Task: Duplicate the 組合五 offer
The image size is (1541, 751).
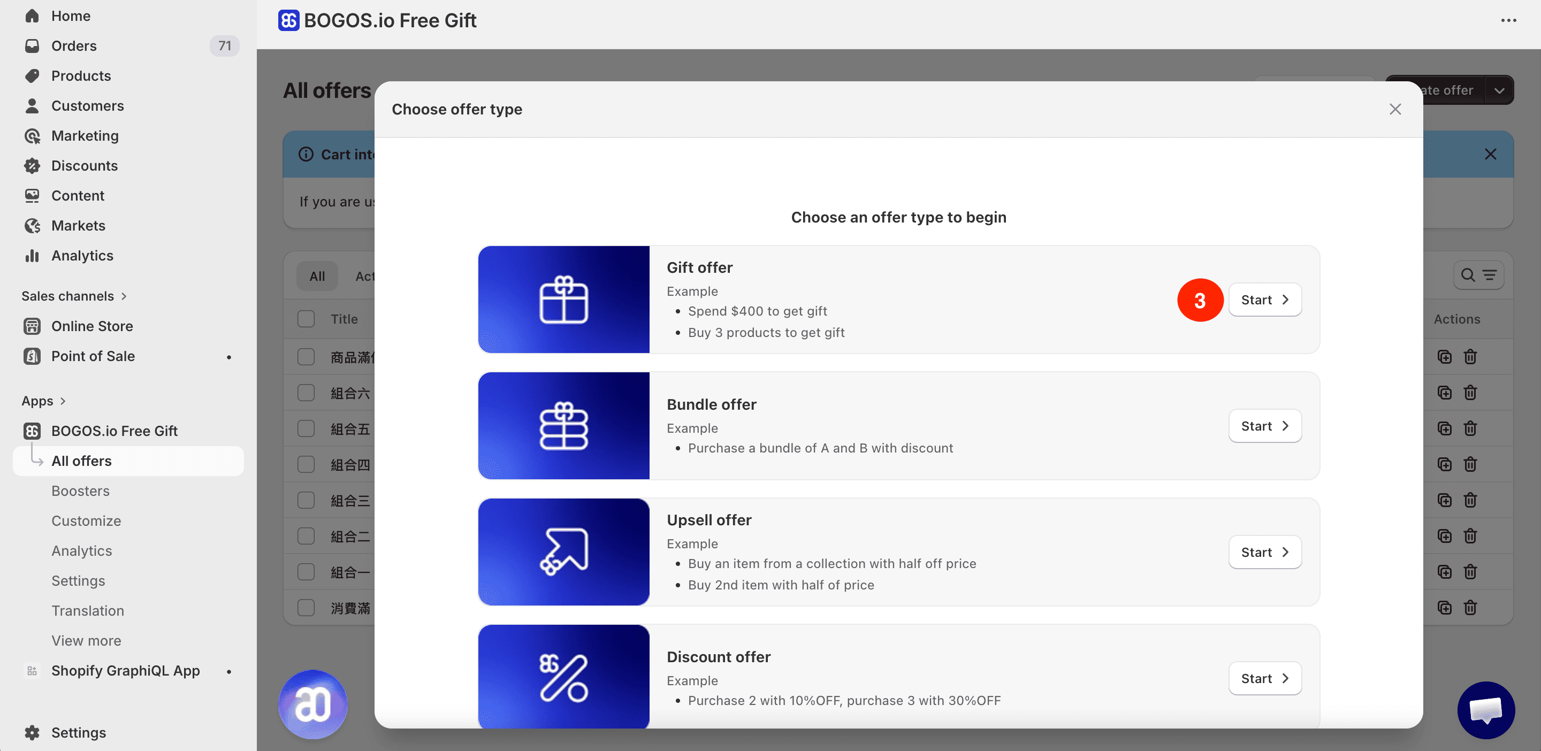Action: (1444, 428)
